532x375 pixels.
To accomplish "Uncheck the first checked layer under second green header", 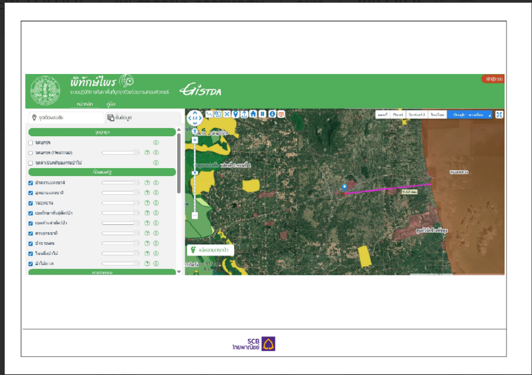I will pos(31,183).
